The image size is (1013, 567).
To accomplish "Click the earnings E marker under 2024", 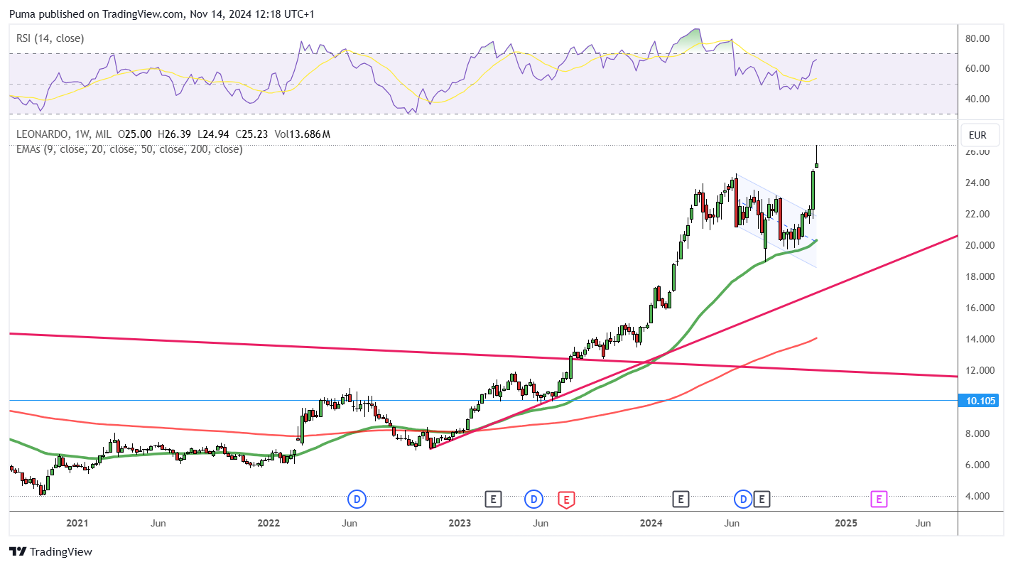I will pyautogui.click(x=681, y=499).
